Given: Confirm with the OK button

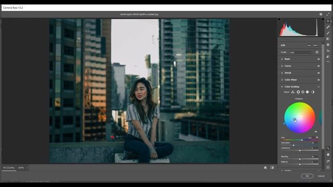Looking at the screenshot, I should (307, 176).
